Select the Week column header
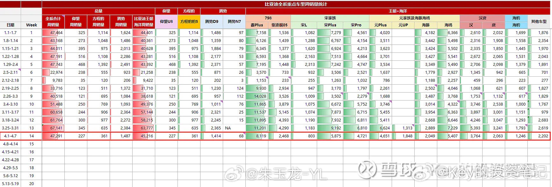 (x=32, y=25)
